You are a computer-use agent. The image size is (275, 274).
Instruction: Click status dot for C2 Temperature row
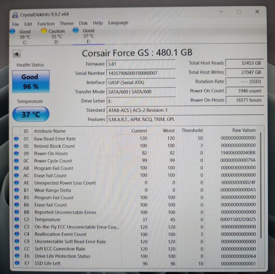(x=17, y=219)
